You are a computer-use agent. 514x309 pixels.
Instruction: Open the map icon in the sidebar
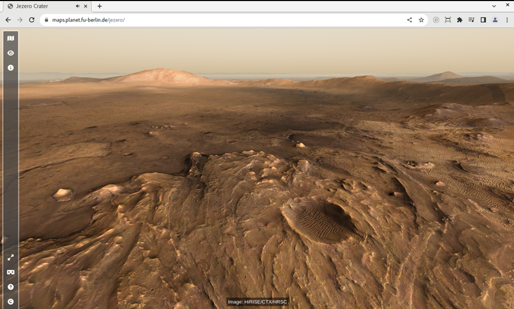(11, 38)
